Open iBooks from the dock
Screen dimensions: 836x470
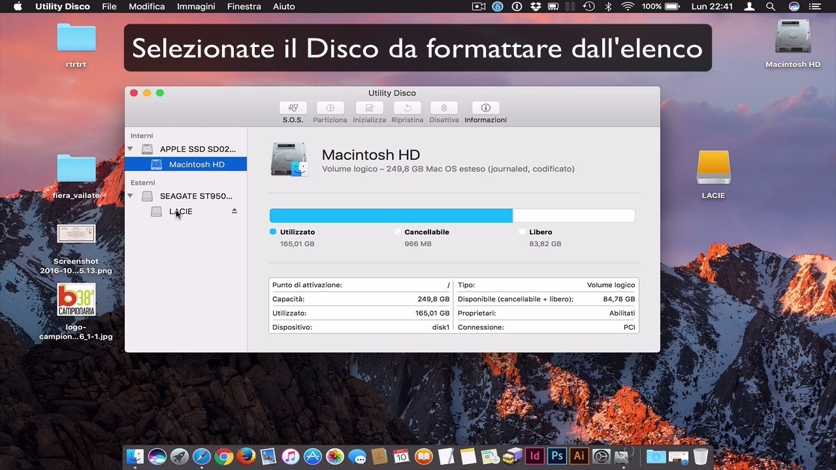coord(424,456)
